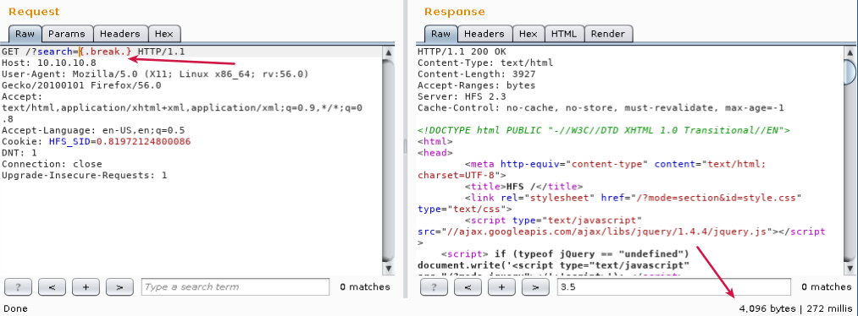Click the Response scrollbar down arrow
This screenshot has height=316, width=858.
point(850,269)
